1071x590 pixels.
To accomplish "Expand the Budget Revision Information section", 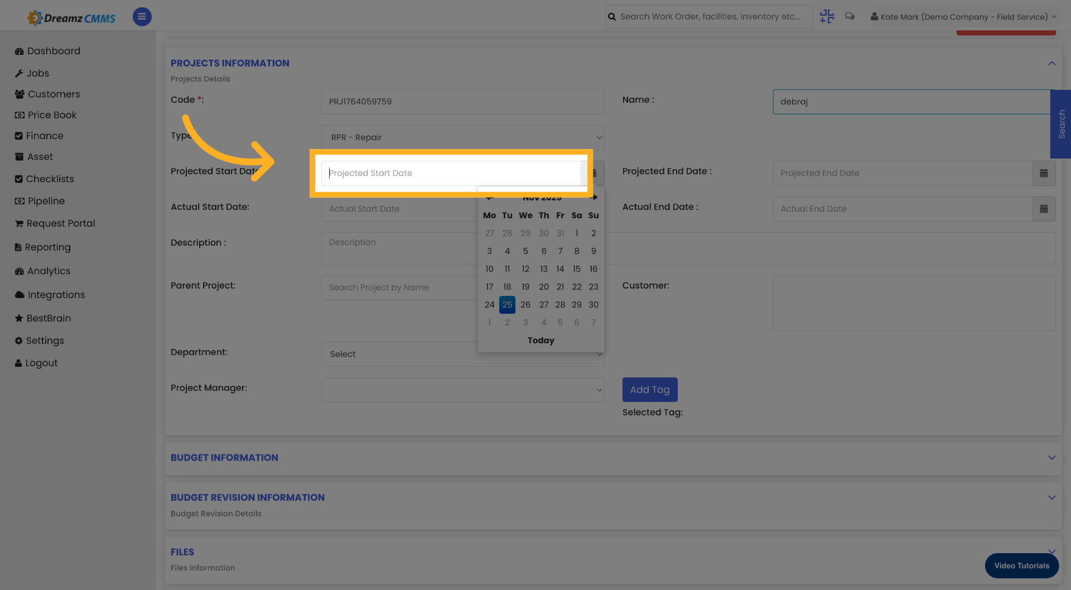I will pyautogui.click(x=1051, y=497).
